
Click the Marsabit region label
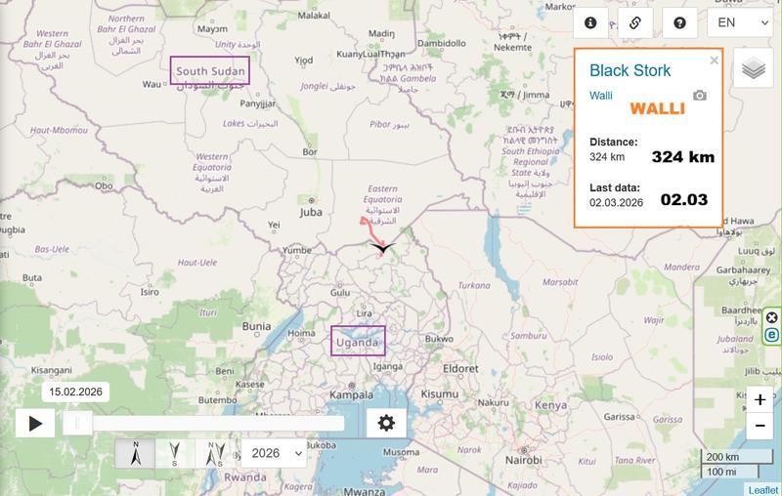560,282
